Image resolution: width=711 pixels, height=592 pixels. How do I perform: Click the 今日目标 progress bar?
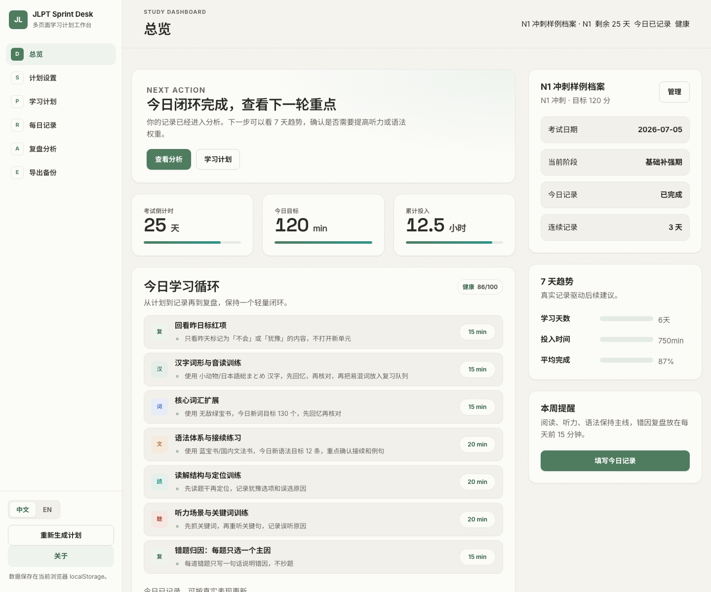click(323, 242)
